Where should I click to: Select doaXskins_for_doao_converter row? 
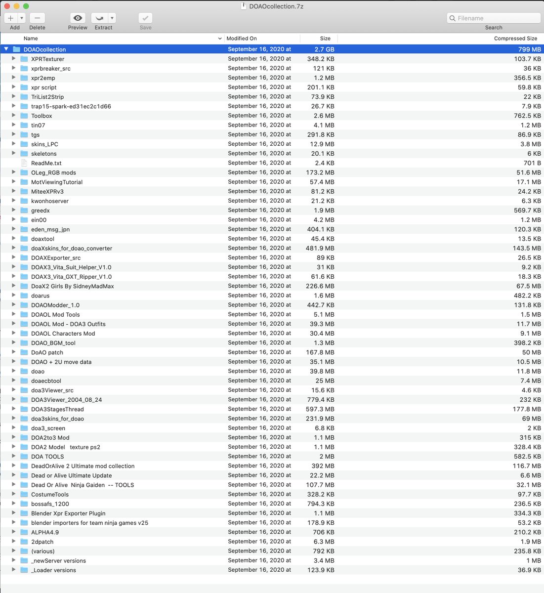[272, 248]
